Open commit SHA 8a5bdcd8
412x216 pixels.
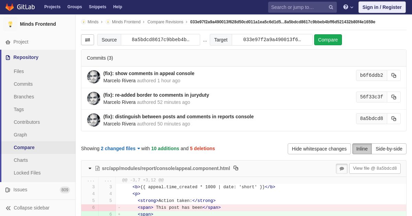(x=371, y=119)
